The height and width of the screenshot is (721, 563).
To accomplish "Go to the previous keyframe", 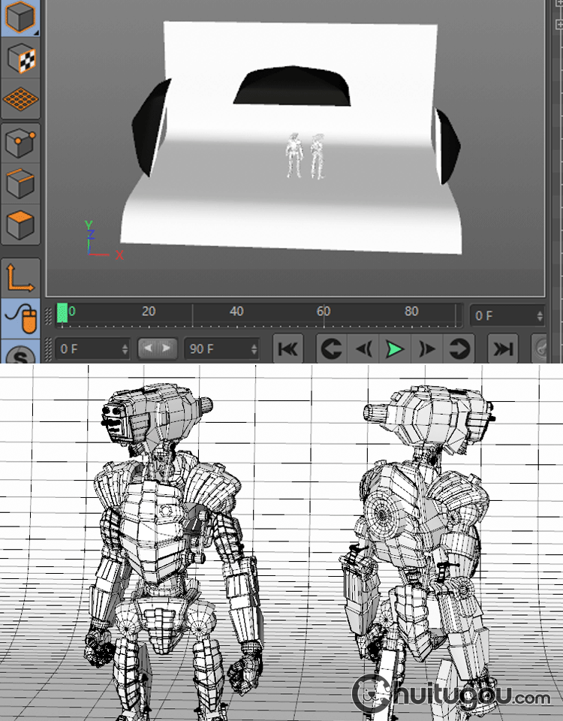I will coord(331,349).
